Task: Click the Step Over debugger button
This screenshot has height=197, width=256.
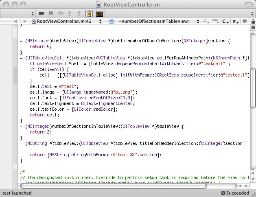Action: 60,13
